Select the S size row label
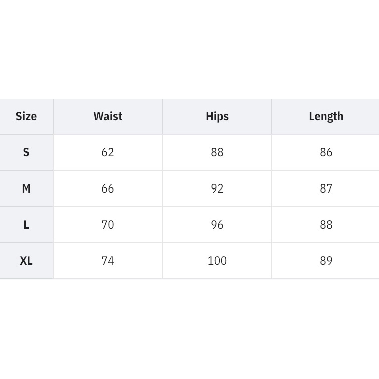This screenshot has height=379, width=379. (x=26, y=152)
